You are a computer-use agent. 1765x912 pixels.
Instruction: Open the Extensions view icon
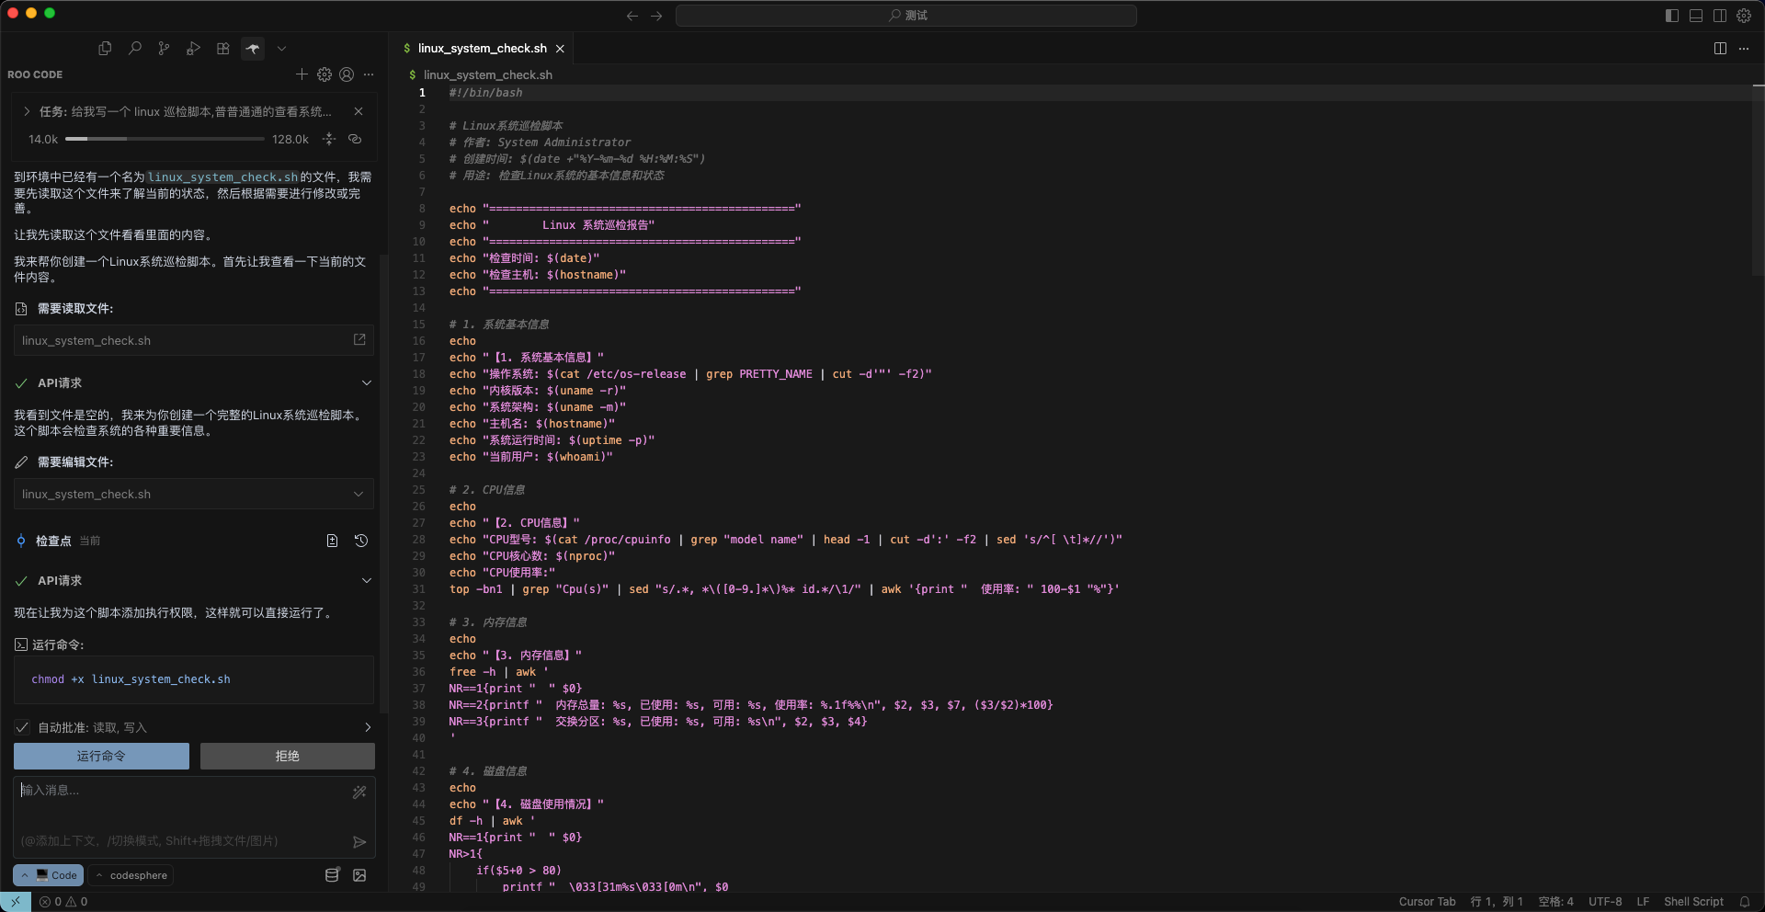[x=222, y=49]
